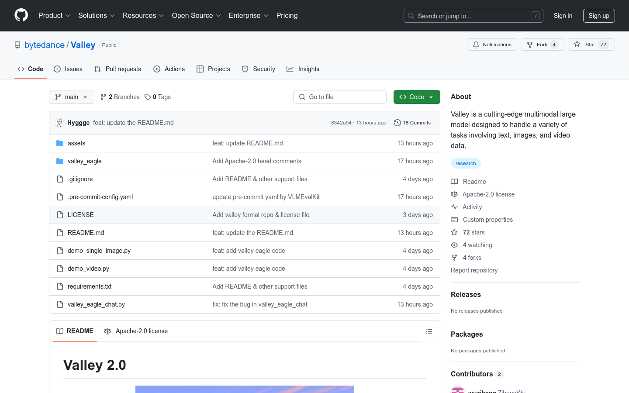Click the book icon beside Readme in About
629x393 pixels.
pyautogui.click(x=454, y=182)
